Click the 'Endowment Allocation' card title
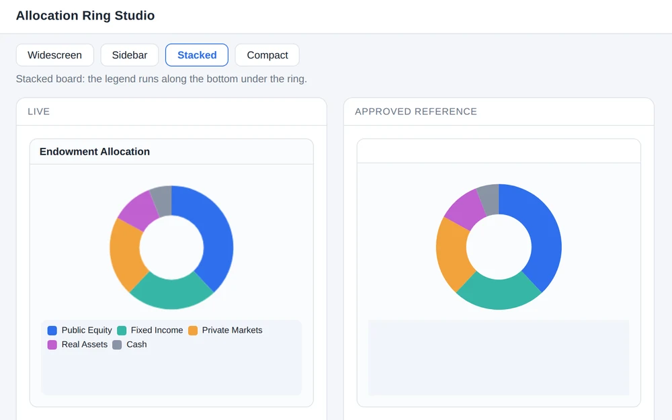This screenshot has width=672, height=420. click(x=95, y=152)
